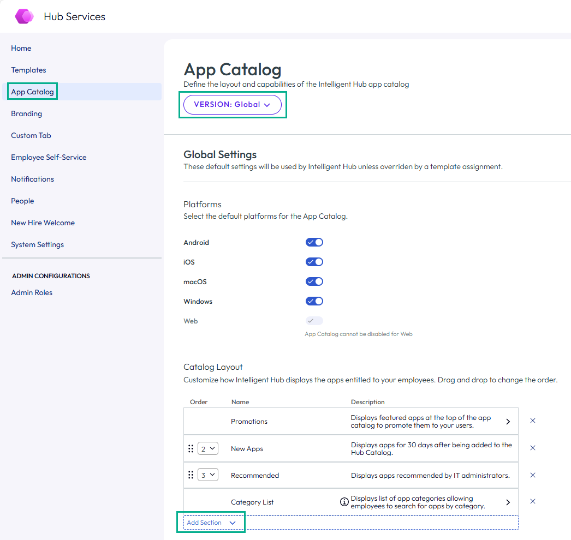Open People in the sidebar
The width and height of the screenshot is (571, 540).
(x=22, y=201)
